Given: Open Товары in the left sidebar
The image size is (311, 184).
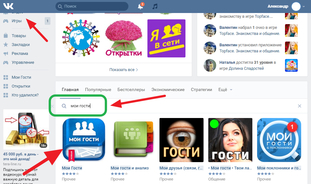Looking at the screenshot, I should [19, 36].
